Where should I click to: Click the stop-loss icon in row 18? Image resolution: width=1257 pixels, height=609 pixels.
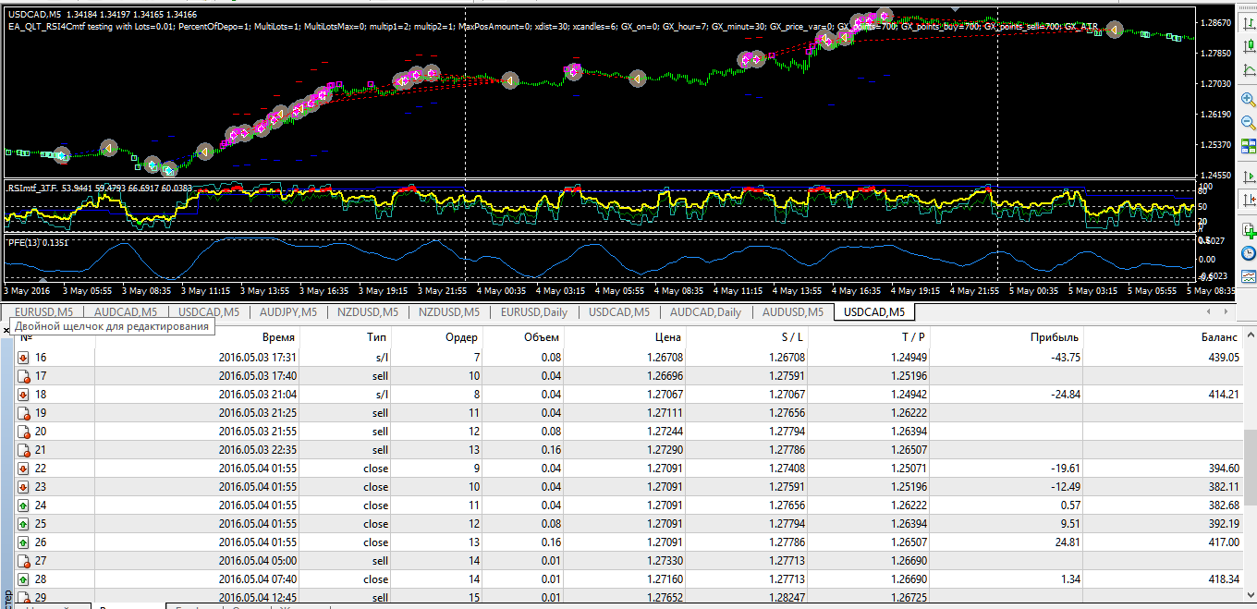coord(25,395)
